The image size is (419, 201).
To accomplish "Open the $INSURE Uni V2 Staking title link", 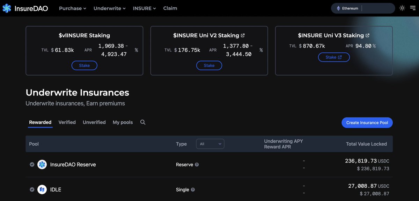I will [x=209, y=35].
